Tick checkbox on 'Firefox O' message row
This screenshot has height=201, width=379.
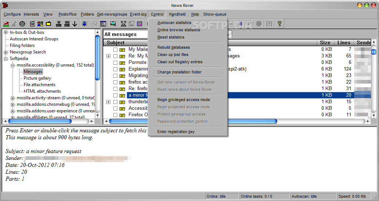tap(115, 115)
